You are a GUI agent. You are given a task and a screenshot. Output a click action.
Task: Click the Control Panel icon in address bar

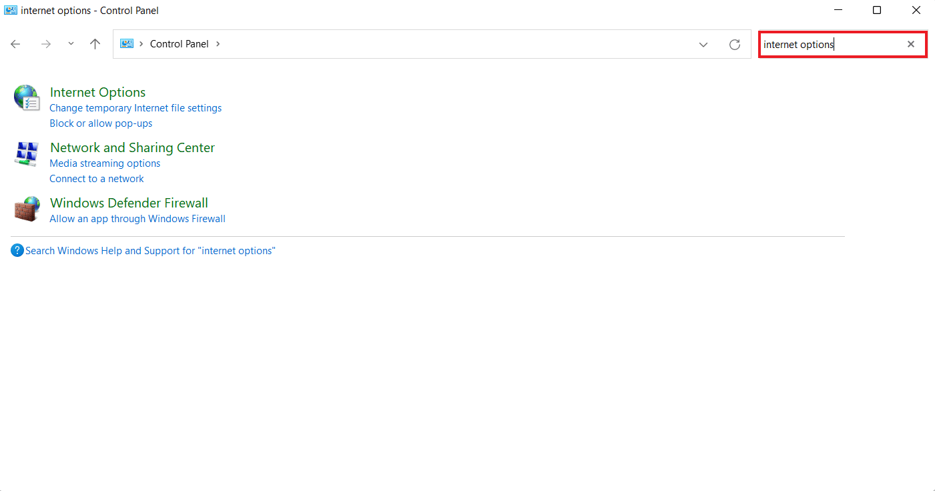tap(127, 44)
